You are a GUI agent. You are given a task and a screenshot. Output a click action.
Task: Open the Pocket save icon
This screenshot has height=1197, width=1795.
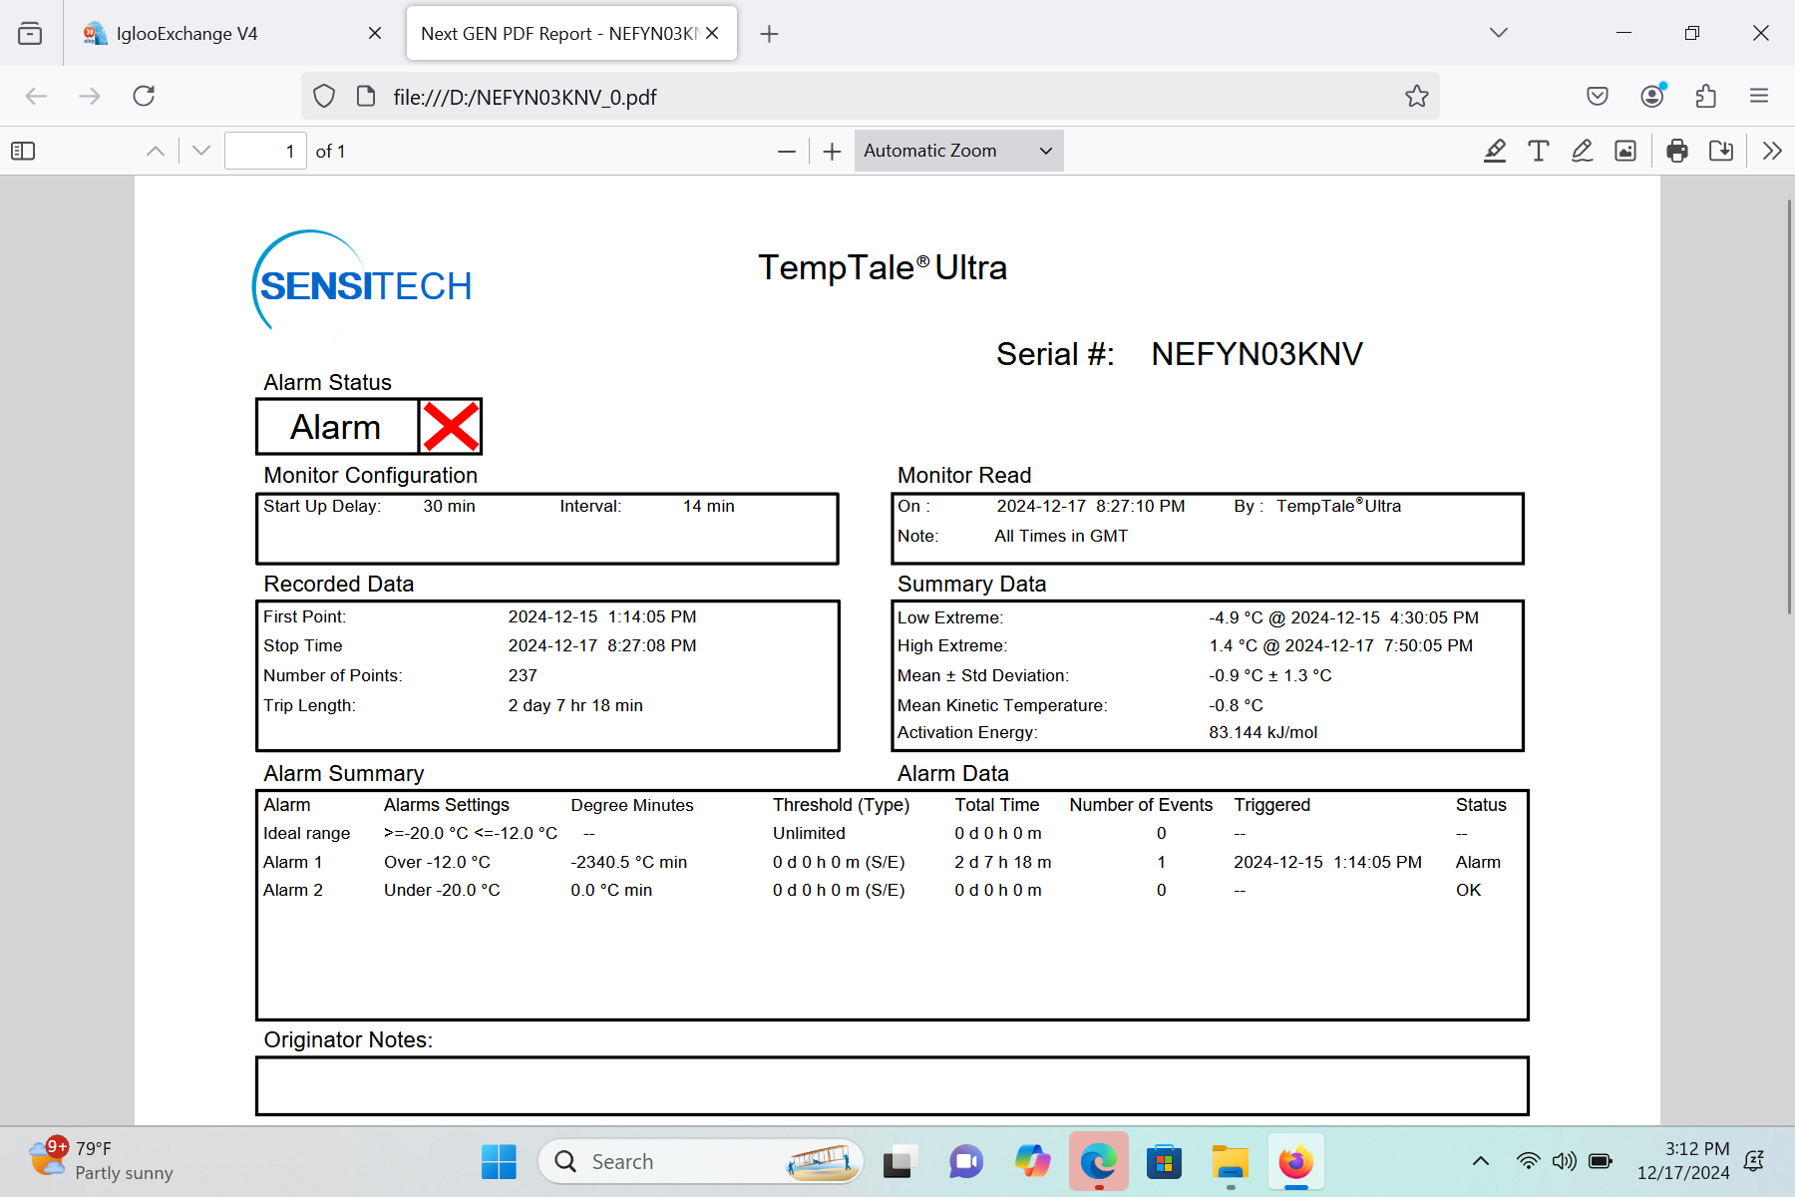[x=1598, y=96]
